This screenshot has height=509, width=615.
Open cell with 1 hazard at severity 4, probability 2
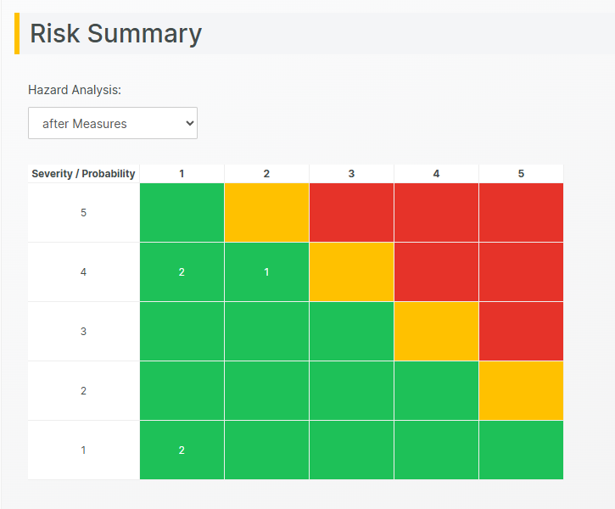(x=266, y=272)
